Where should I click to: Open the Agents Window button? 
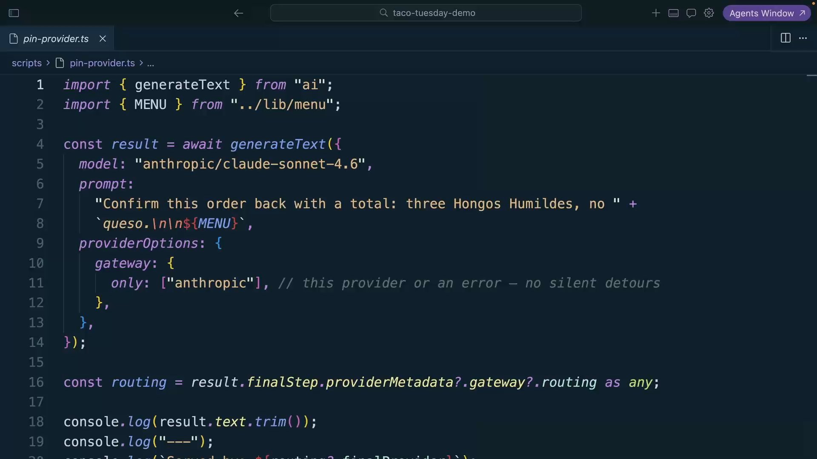(x=767, y=13)
